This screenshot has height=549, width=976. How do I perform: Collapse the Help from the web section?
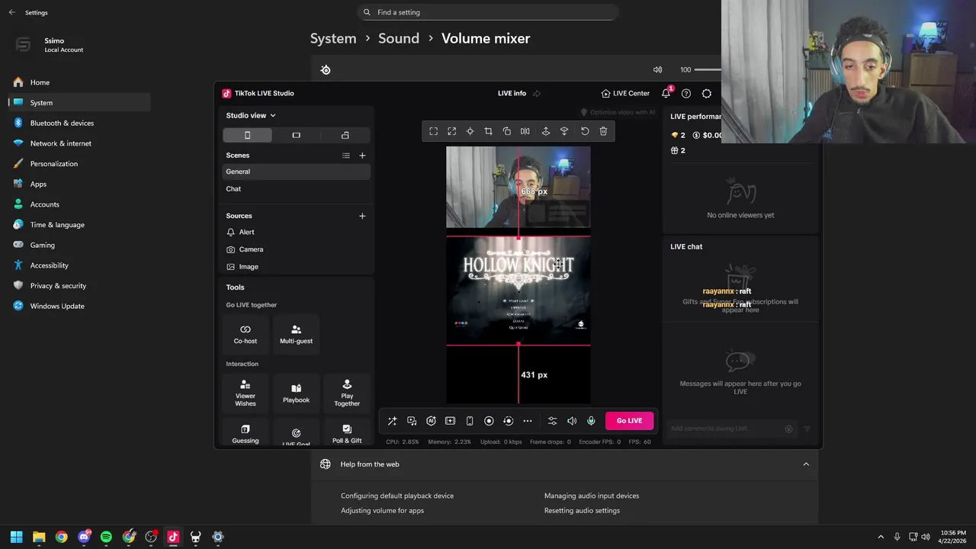pyautogui.click(x=806, y=464)
